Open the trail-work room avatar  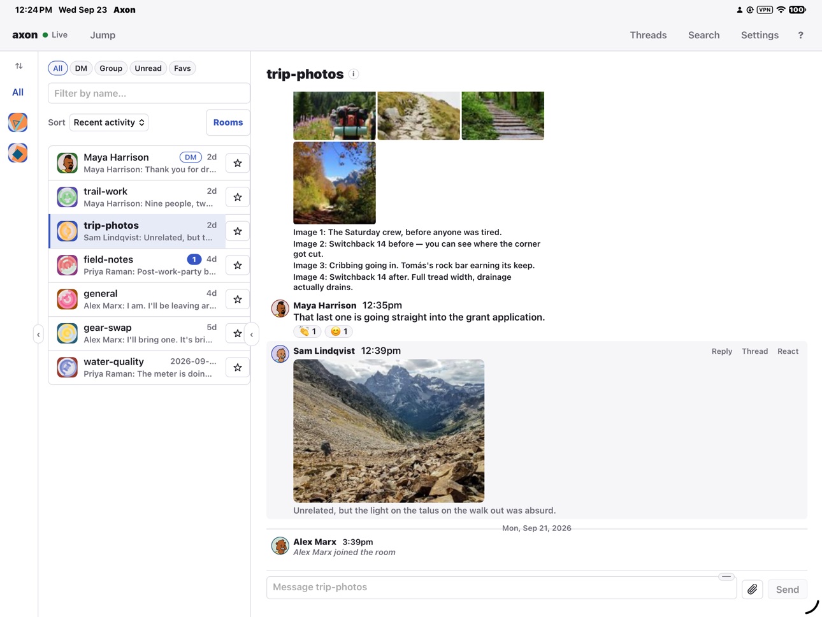tap(68, 197)
